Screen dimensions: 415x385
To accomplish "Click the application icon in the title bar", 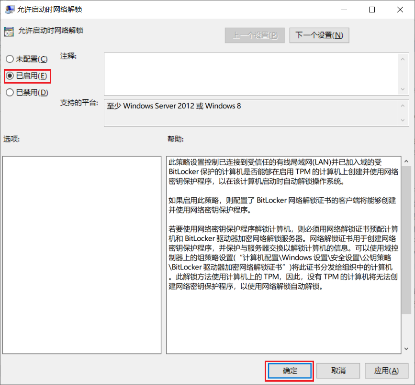I will (x=10, y=9).
